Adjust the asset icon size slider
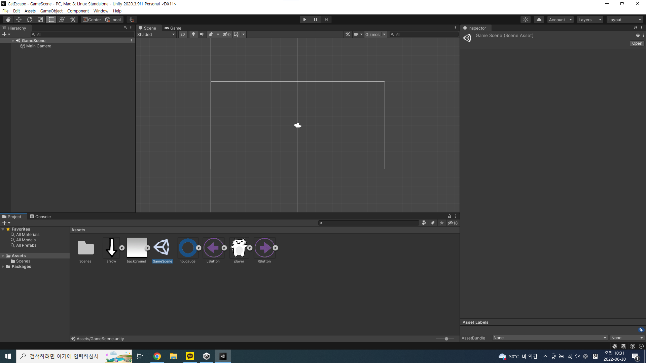Image resolution: width=646 pixels, height=363 pixels. click(x=446, y=339)
